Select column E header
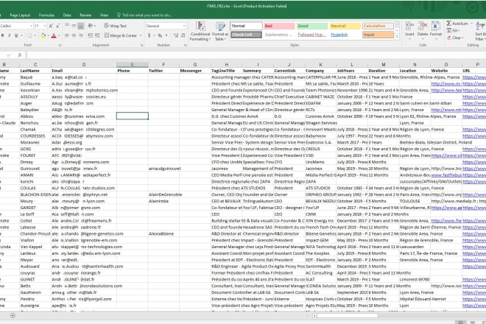486x324 pixels. click(133, 65)
